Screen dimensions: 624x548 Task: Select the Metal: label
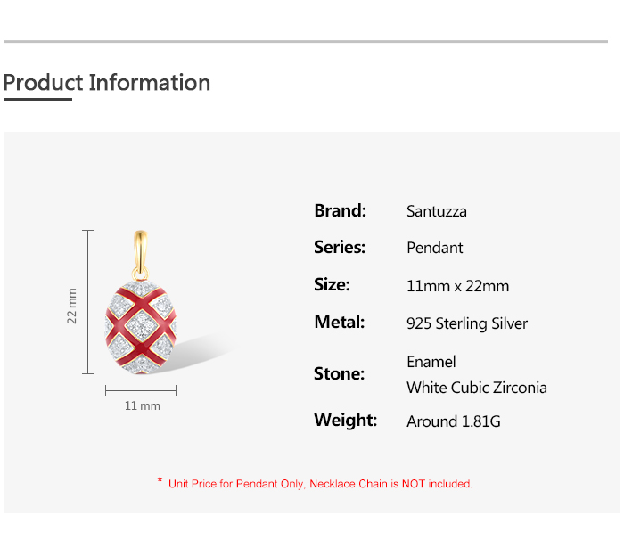[x=340, y=323]
